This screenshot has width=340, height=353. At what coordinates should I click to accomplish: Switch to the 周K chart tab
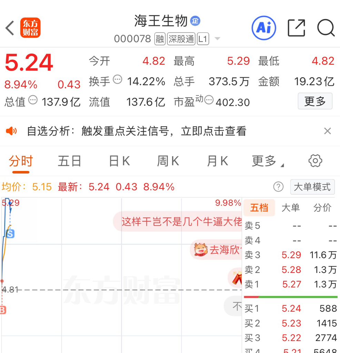tap(168, 161)
